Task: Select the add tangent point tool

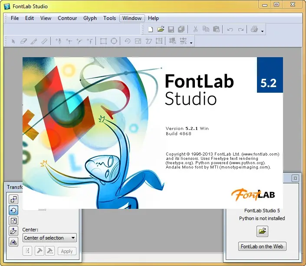Action: (90, 41)
